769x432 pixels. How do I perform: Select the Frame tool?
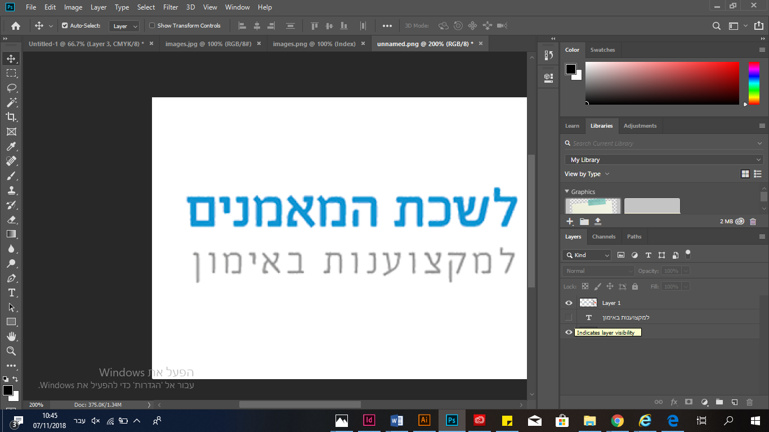pyautogui.click(x=11, y=132)
